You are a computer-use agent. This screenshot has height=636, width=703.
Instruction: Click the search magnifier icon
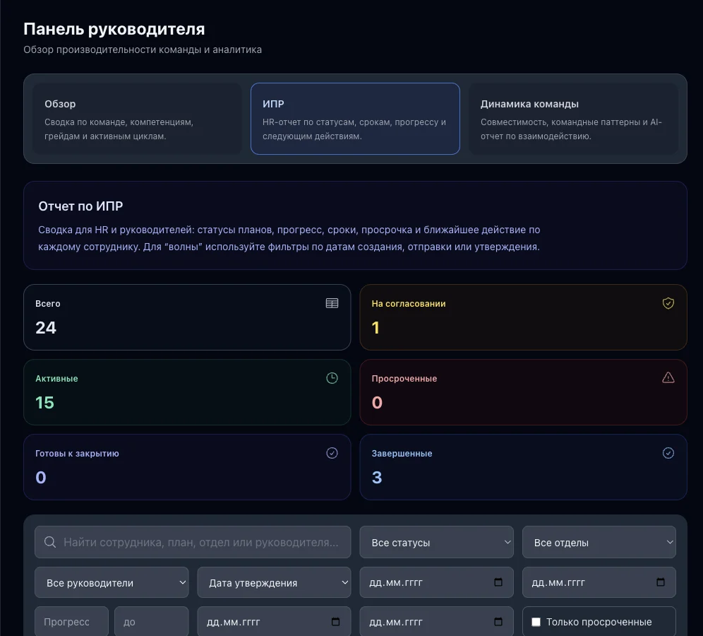point(50,542)
